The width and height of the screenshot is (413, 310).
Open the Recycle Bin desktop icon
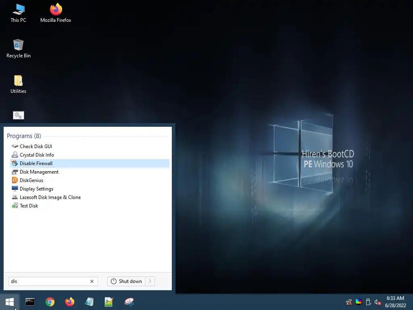point(18,49)
